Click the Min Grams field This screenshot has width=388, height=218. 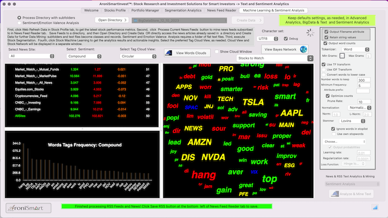pos(342,56)
